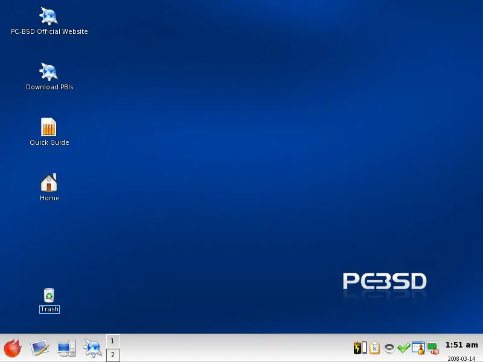Switch to virtual desktop 2 in pager
The width and height of the screenshot is (483, 362).
click(x=113, y=355)
